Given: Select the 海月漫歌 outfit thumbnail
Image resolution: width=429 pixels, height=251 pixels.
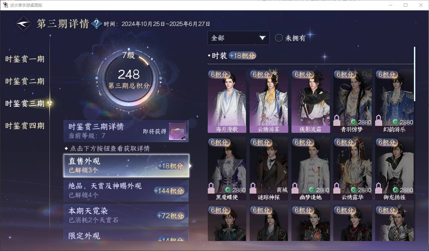Looking at the screenshot, I should click(227, 101).
